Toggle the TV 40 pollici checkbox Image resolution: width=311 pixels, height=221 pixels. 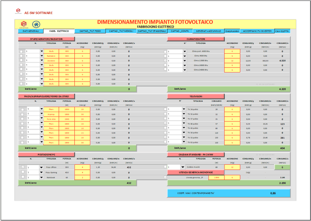pos(165,124)
